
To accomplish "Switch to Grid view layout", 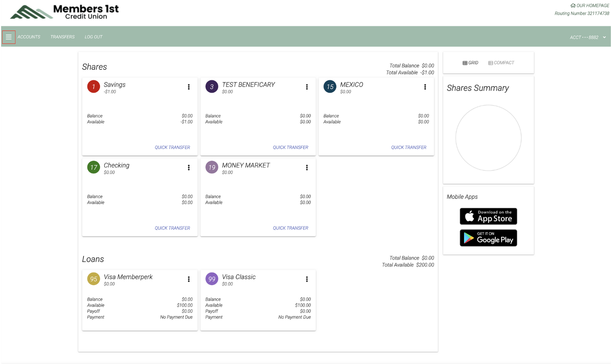I will [x=470, y=63].
